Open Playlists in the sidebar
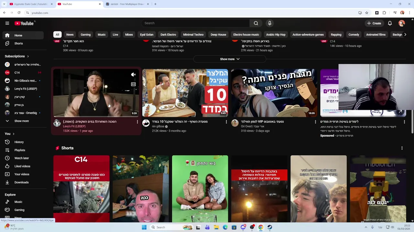Image resolution: width=414 pixels, height=232 pixels. pos(22,150)
